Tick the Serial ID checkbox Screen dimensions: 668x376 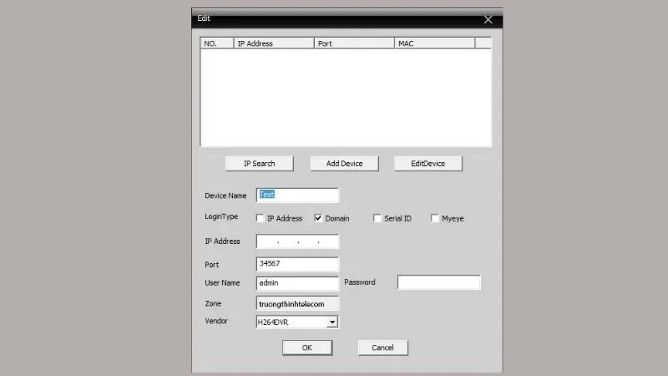coord(377,218)
